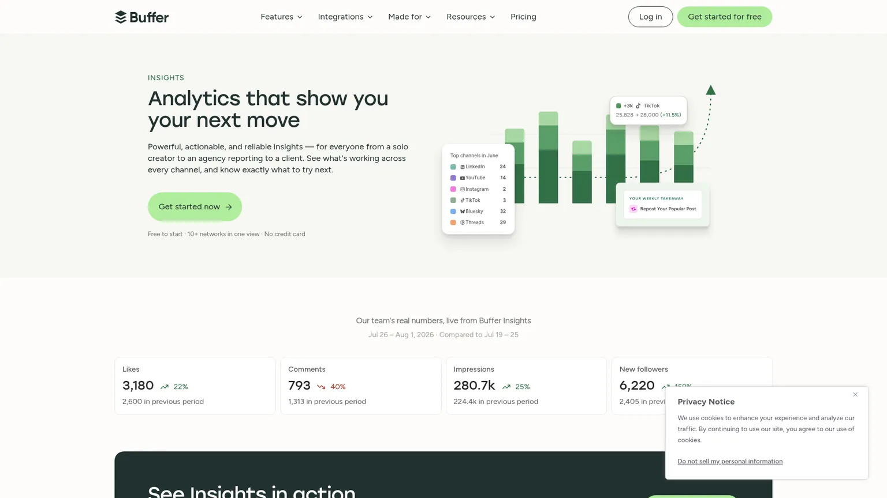Click the Buffer logo icon
Viewport: 887px width, 498px height.
click(x=121, y=17)
